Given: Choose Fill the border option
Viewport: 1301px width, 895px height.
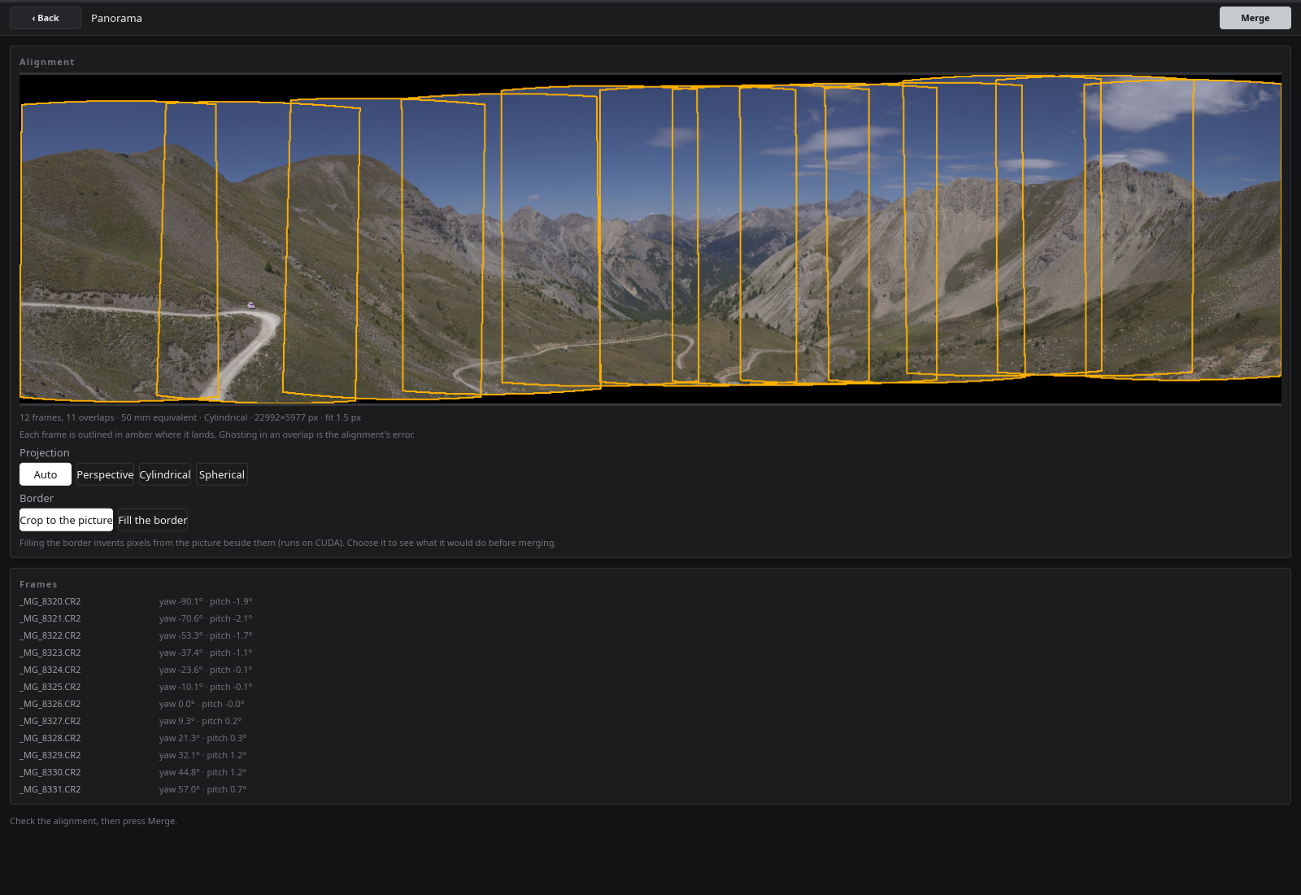Looking at the screenshot, I should point(153,520).
